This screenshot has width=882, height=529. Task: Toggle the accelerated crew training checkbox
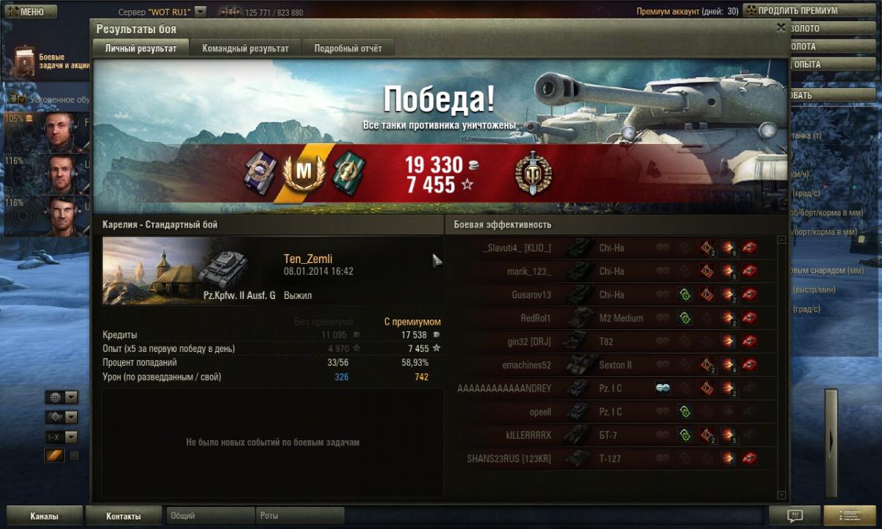tap(22, 99)
